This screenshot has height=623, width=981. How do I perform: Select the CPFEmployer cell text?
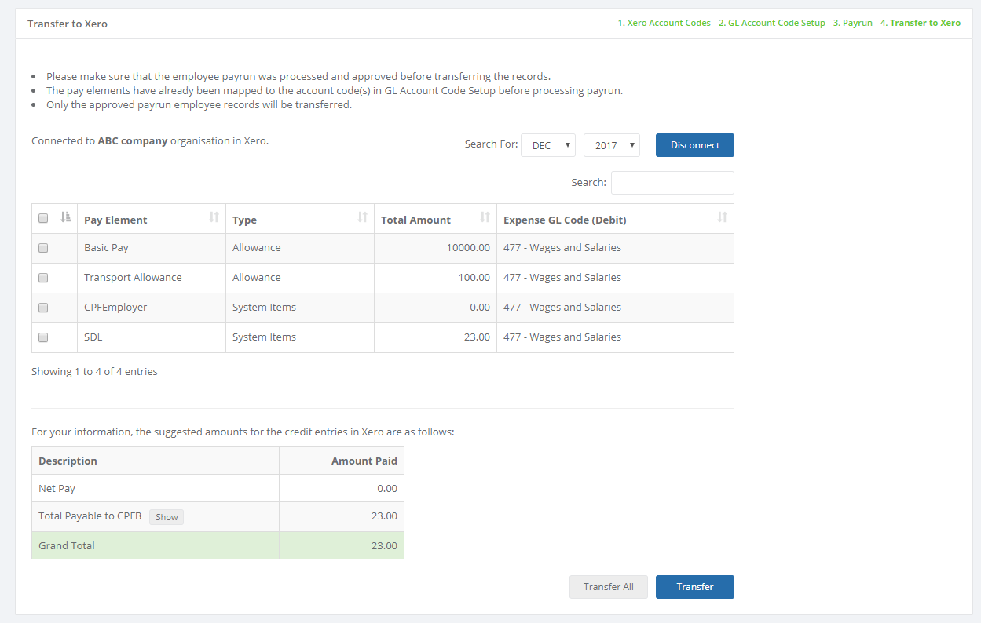click(115, 308)
